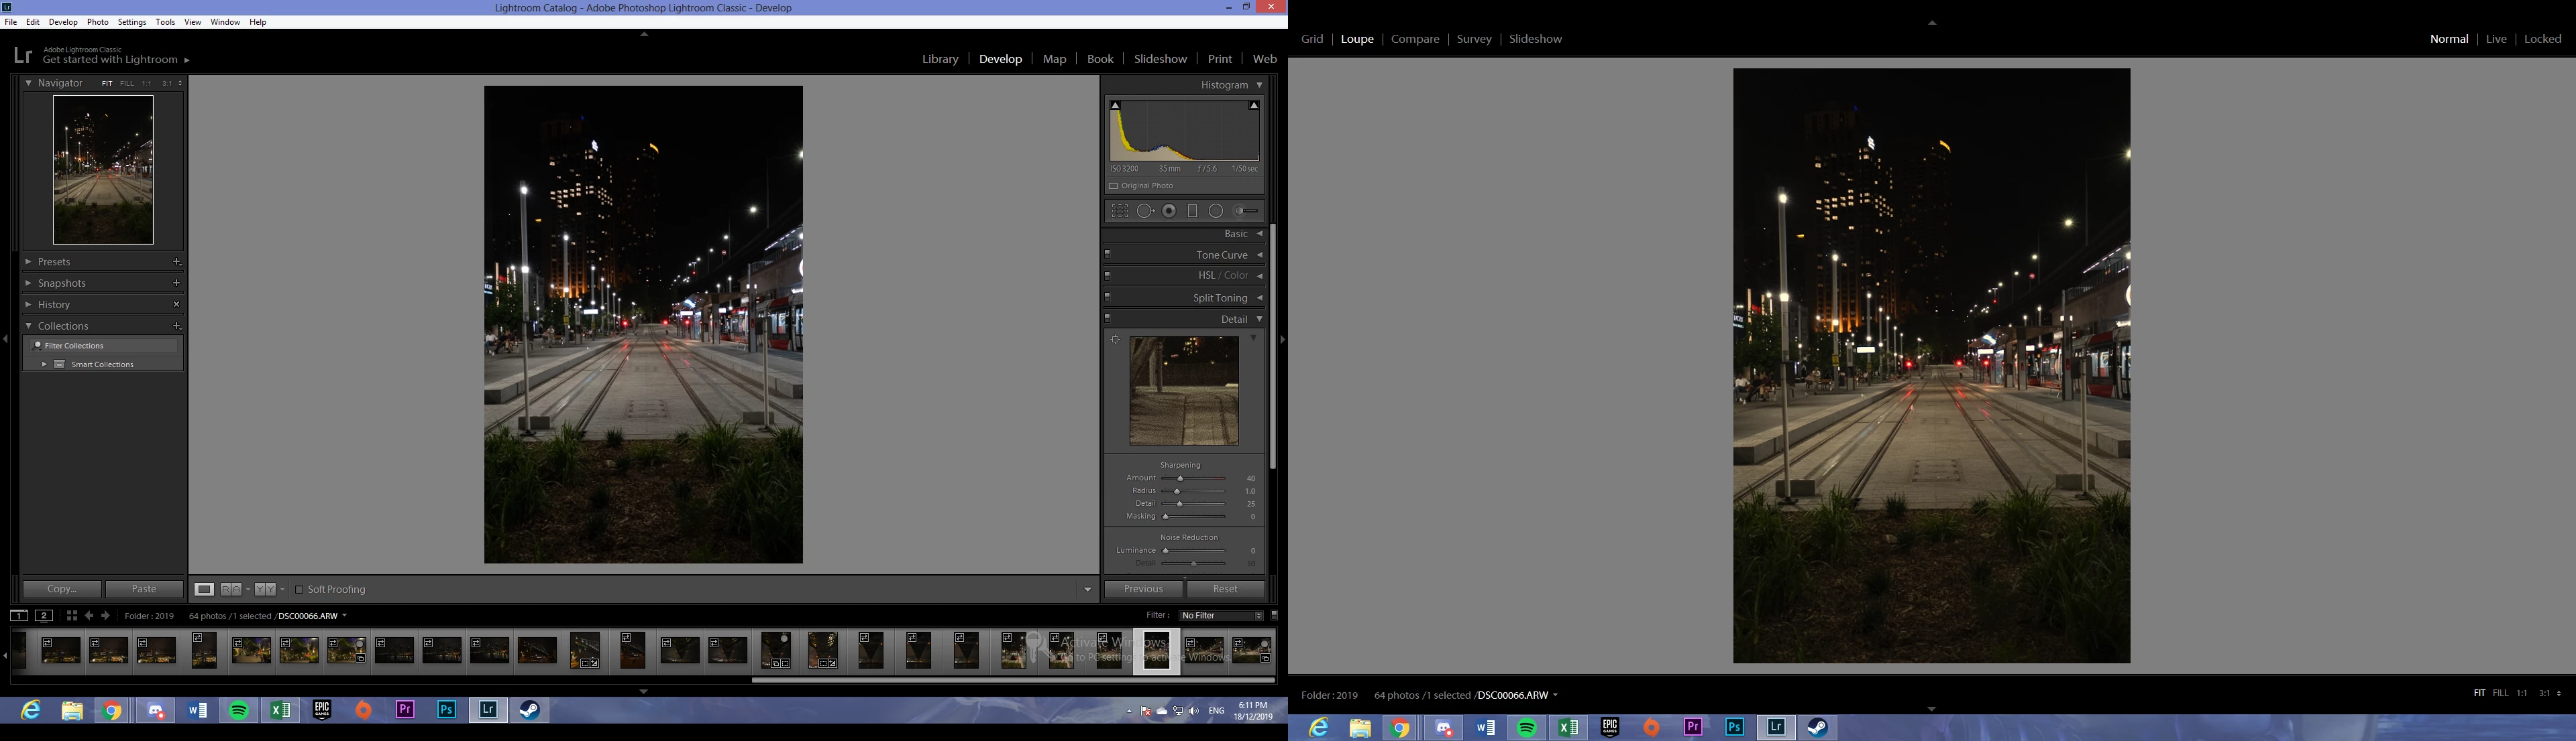The image size is (2576, 741).
Task: Toggle the Original Photo checkbox
Action: 1113,186
